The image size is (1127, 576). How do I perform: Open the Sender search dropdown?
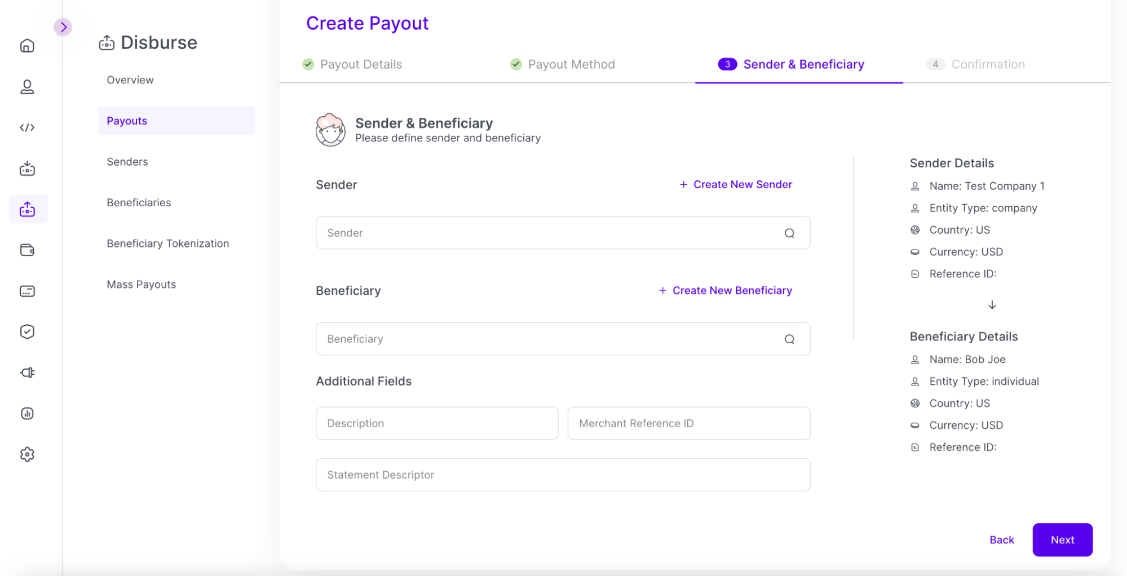(x=563, y=233)
